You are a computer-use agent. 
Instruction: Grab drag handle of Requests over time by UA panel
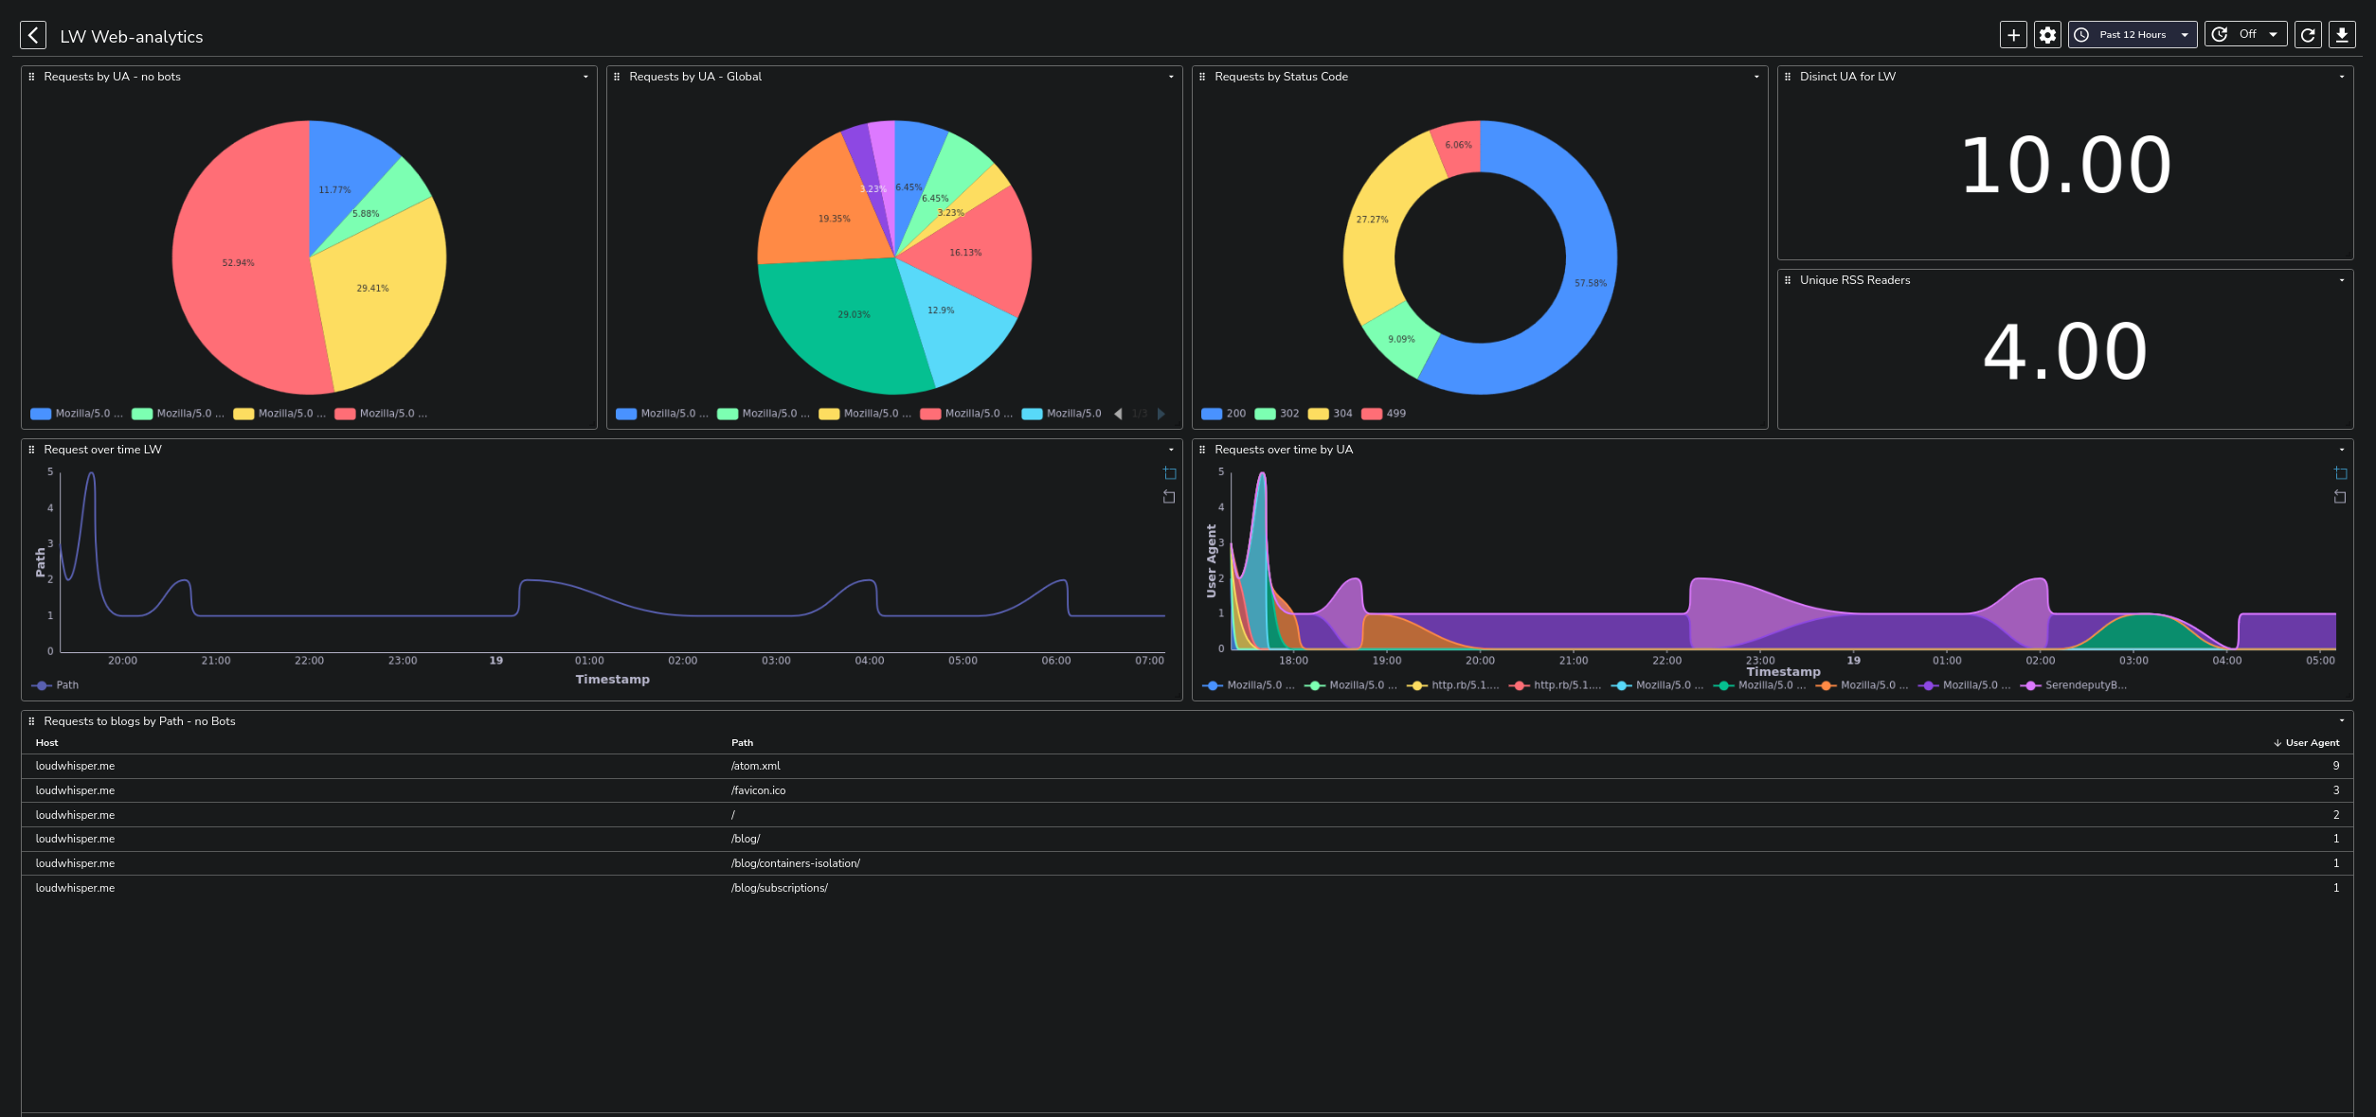[x=1202, y=450]
